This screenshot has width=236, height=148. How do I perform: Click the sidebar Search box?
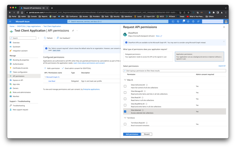pos(23,38)
